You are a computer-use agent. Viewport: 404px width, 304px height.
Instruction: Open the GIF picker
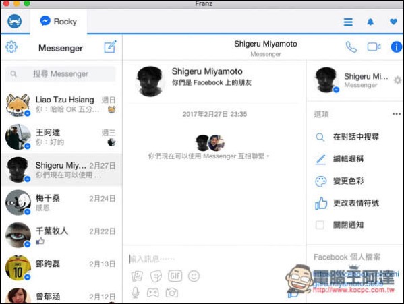pyautogui.click(x=175, y=276)
